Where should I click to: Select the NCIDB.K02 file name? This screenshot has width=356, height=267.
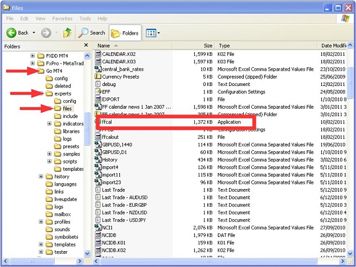[x=114, y=250]
